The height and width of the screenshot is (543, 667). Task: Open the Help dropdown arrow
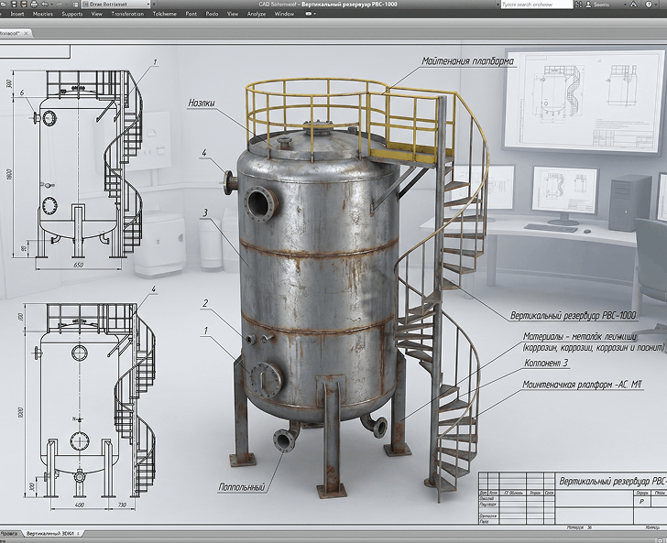(658, 5)
